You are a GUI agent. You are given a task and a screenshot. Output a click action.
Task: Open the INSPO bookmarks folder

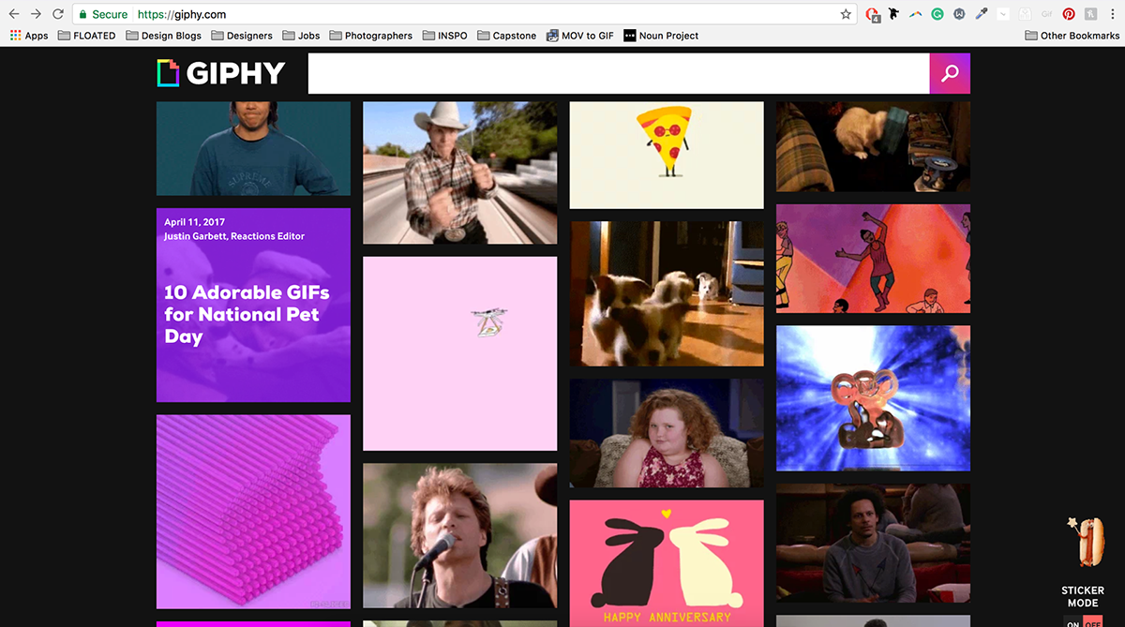tap(444, 36)
